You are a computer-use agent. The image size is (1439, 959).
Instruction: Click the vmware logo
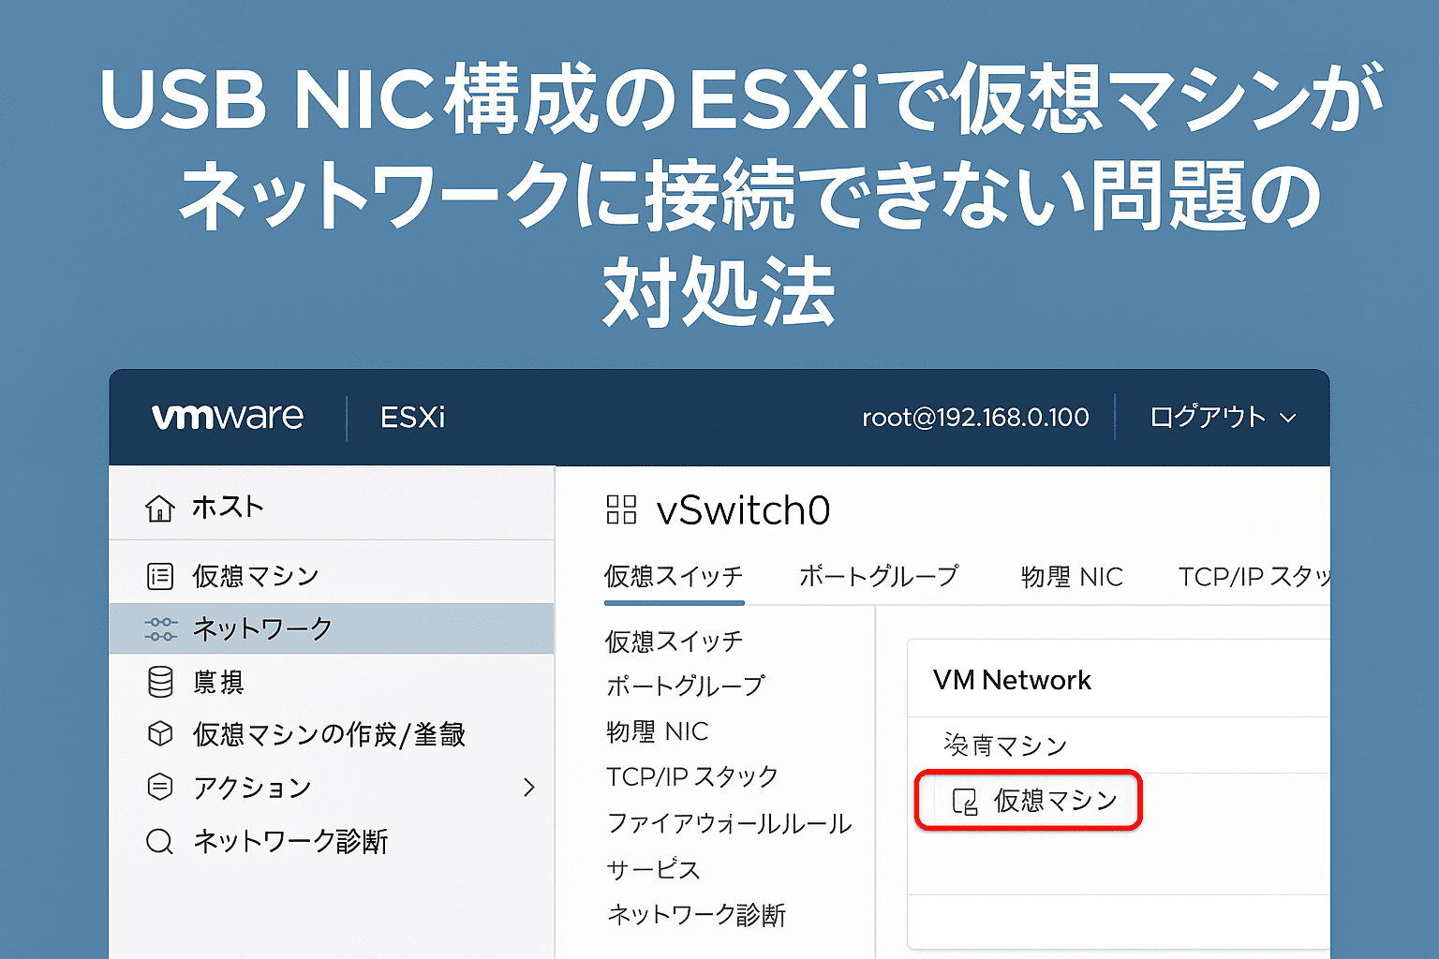pyautogui.click(x=228, y=417)
